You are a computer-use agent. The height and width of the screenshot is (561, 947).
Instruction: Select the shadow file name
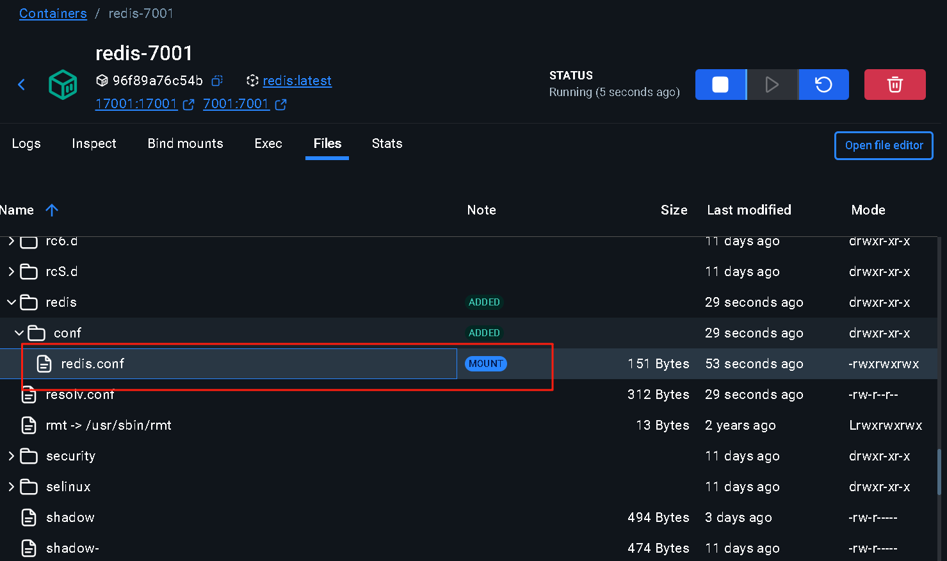point(70,517)
